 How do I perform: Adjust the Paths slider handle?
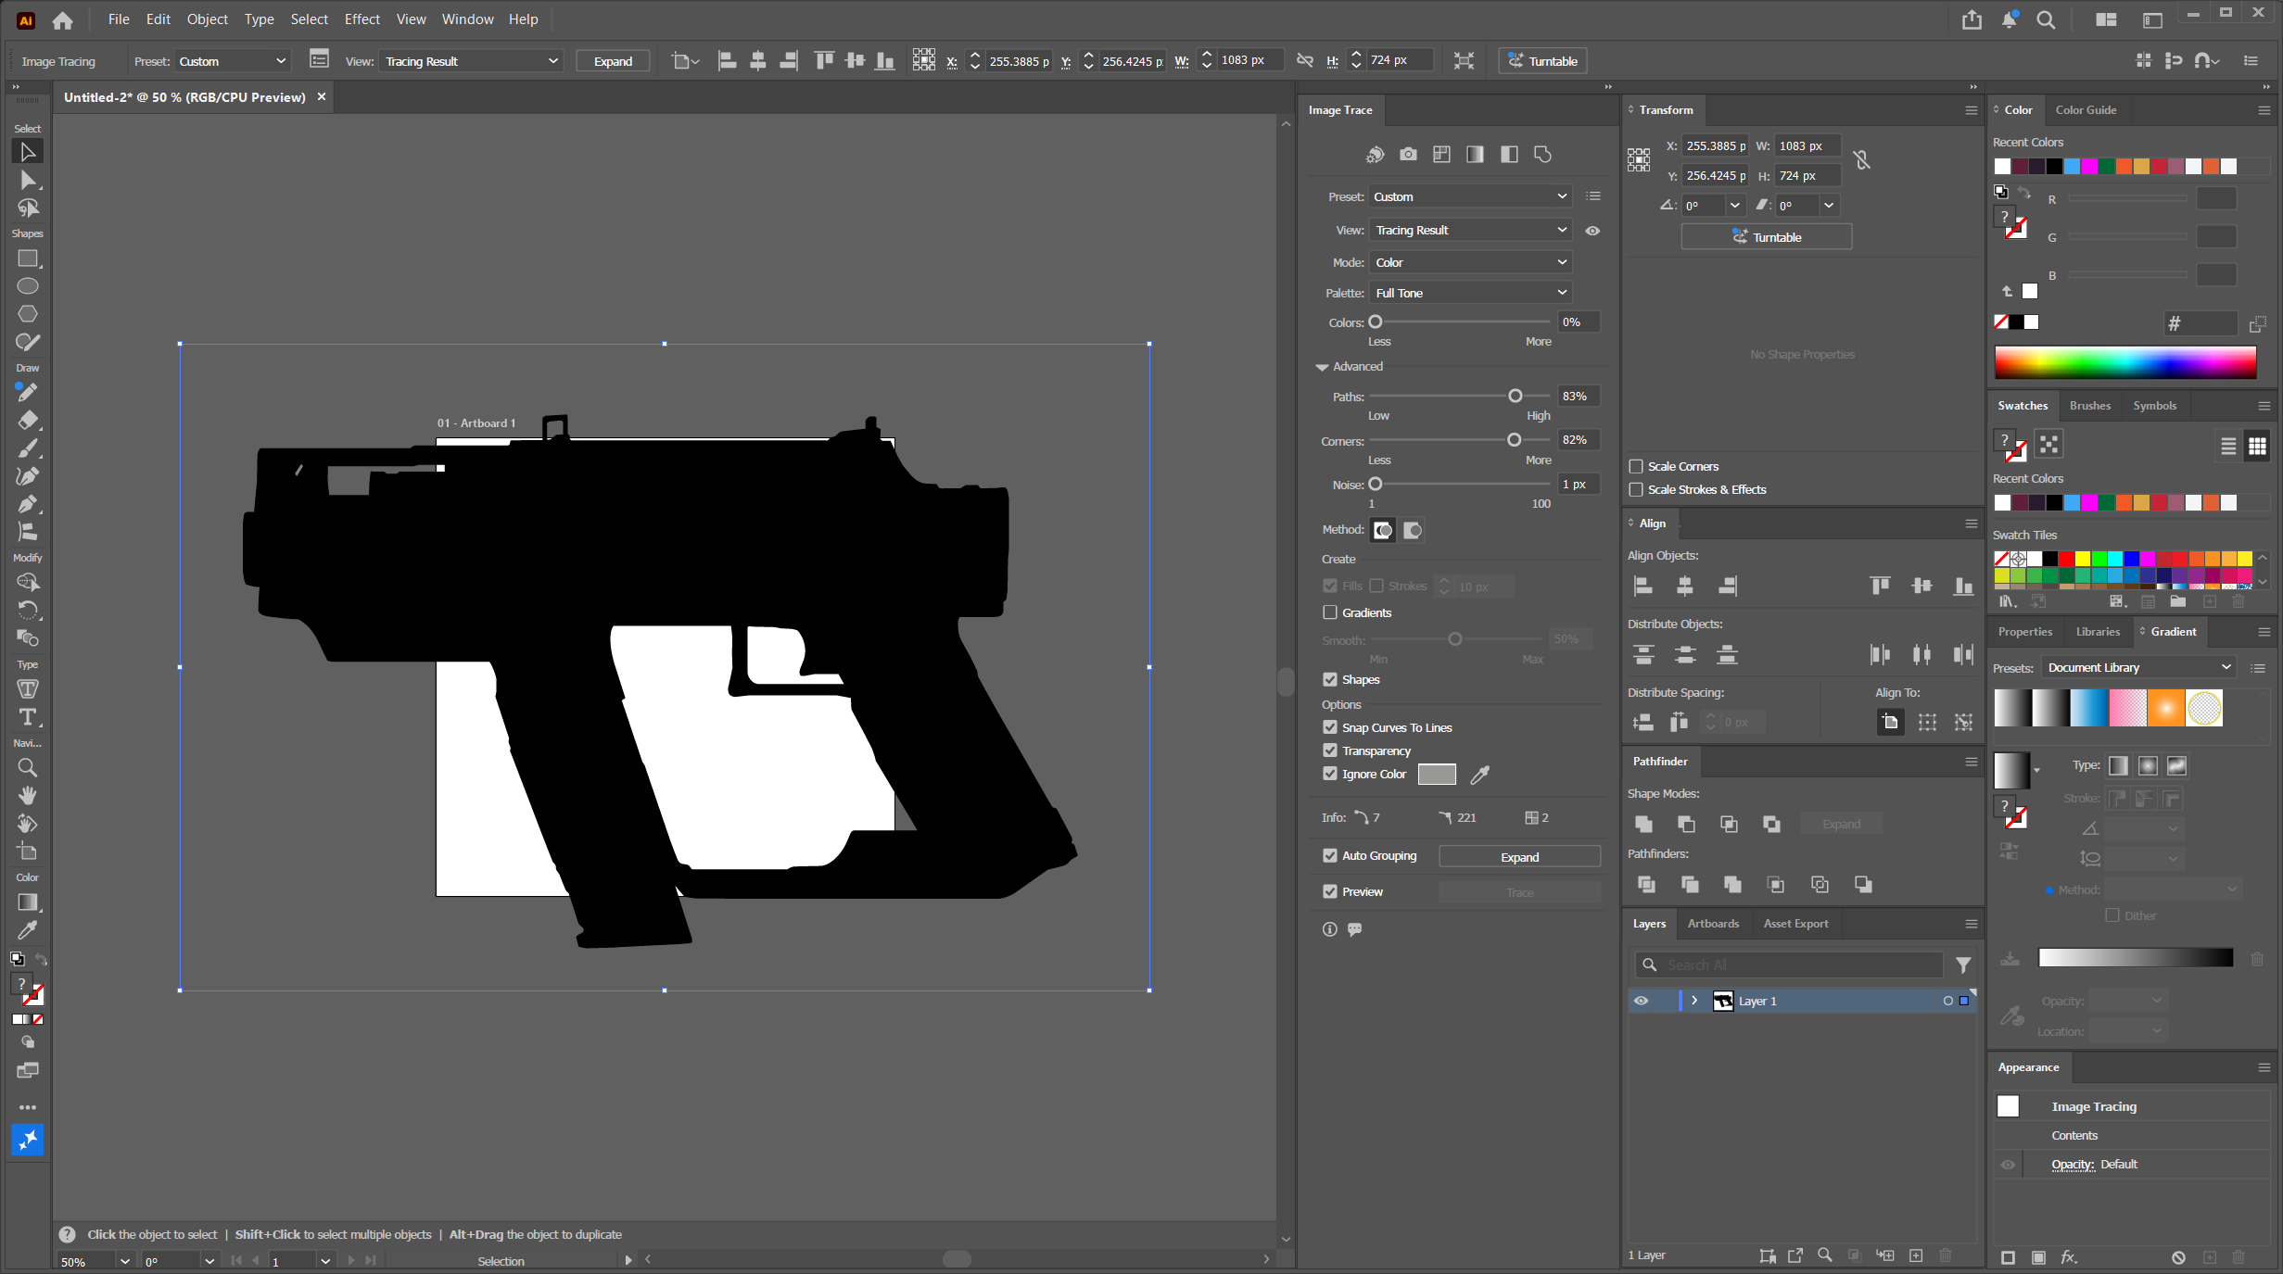point(1516,396)
